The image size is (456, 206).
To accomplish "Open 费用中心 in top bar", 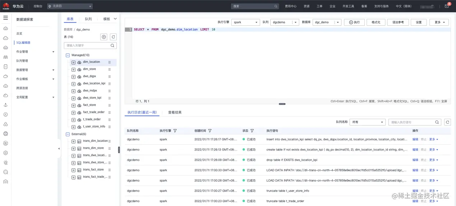I will 291,6.
